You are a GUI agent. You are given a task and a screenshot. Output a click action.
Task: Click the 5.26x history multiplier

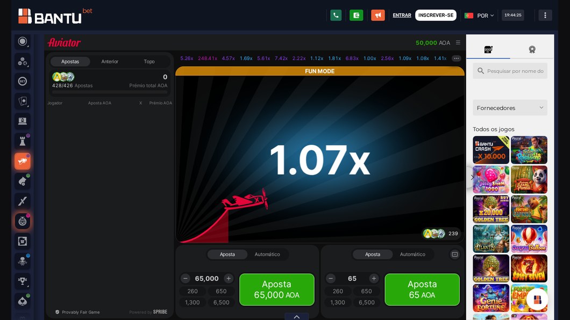tap(187, 58)
